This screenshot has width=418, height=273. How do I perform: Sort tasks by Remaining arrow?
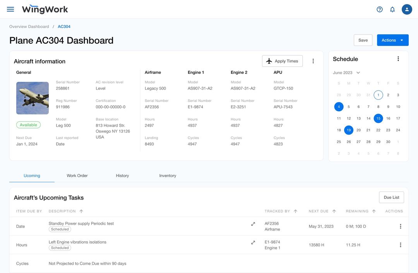tap(374, 211)
